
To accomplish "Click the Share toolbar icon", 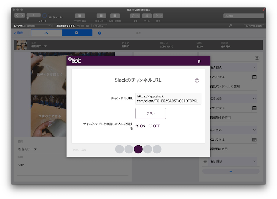I will [158, 16].
